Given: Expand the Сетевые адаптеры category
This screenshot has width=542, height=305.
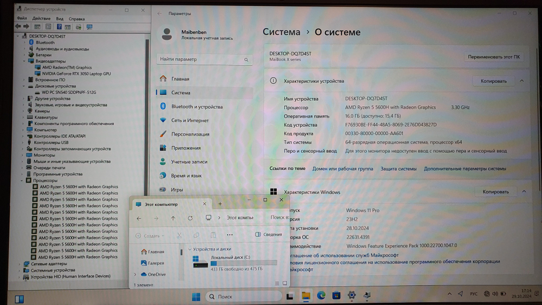Looking at the screenshot, I should 20,263.
